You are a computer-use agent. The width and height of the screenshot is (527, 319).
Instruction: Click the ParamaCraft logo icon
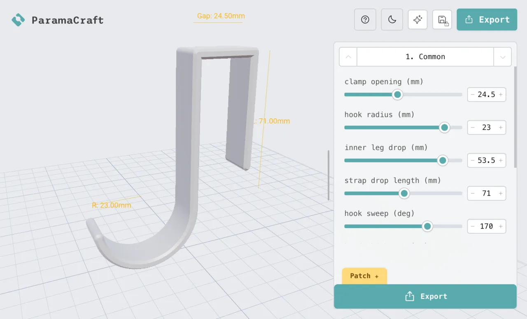point(18,20)
